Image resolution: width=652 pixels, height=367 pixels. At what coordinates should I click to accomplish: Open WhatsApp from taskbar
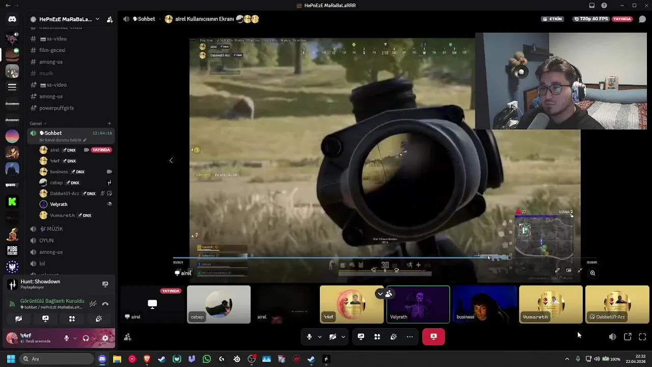coord(206,359)
